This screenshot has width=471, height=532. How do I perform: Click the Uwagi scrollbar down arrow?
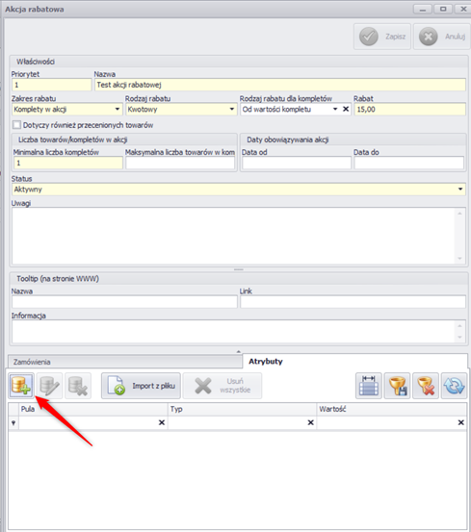tap(459, 259)
